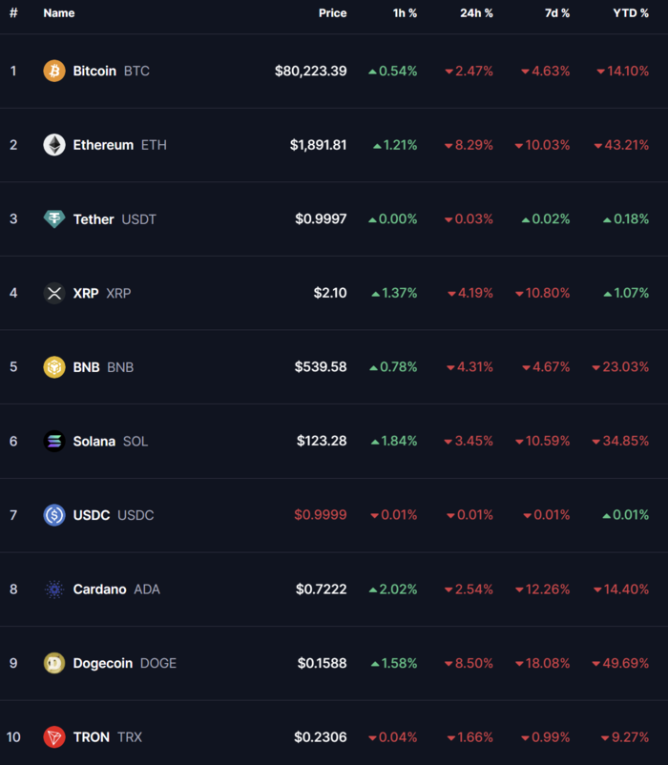Screen dimensions: 668x765
Task: Open the Cardano name link
Action: click(x=99, y=589)
